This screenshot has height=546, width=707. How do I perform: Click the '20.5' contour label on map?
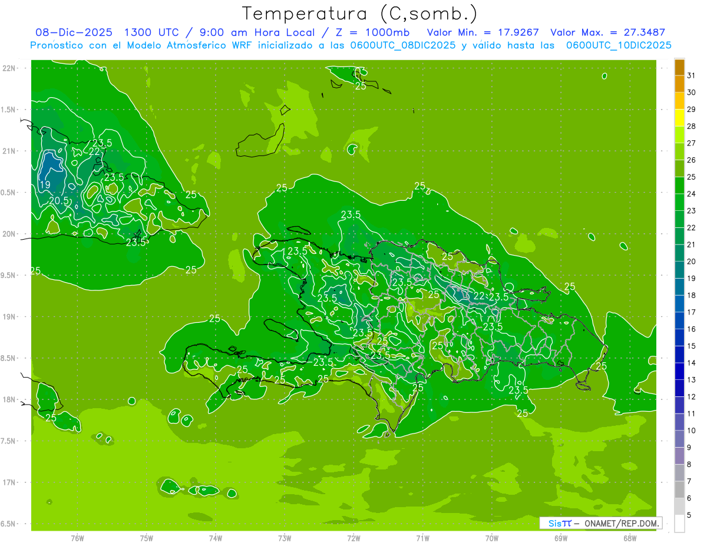click(59, 201)
